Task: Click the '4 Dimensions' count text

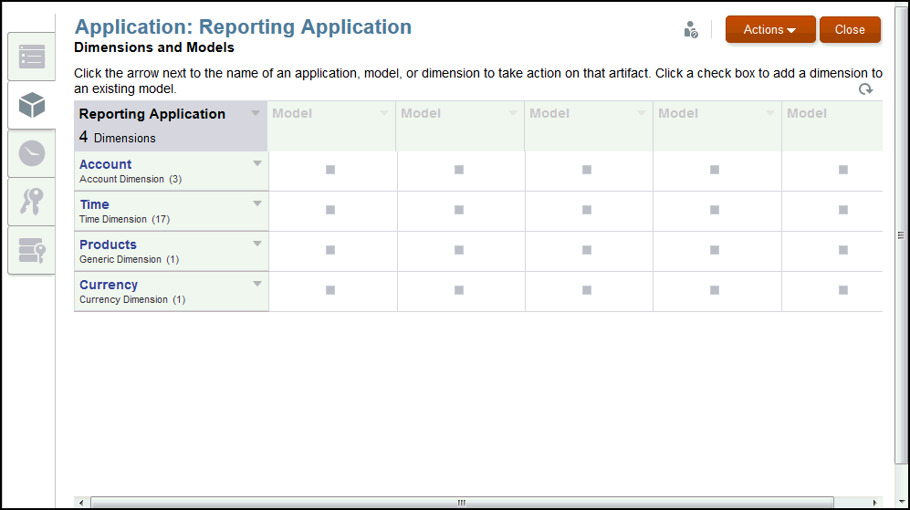Action: coord(117,138)
